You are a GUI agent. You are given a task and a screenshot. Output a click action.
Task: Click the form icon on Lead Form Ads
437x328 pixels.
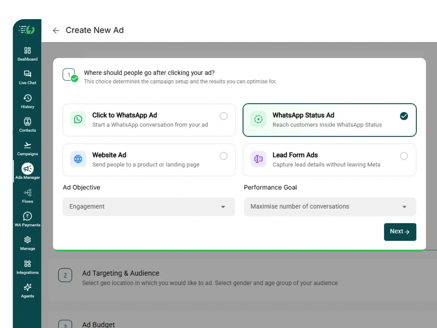pyautogui.click(x=258, y=159)
